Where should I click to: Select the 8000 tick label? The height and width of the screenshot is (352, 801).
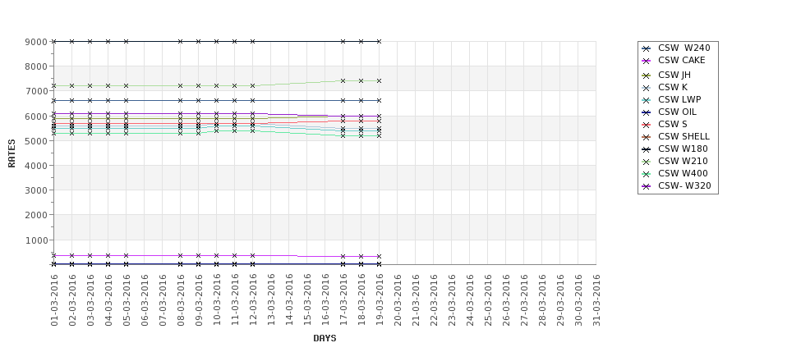pyautogui.click(x=36, y=66)
